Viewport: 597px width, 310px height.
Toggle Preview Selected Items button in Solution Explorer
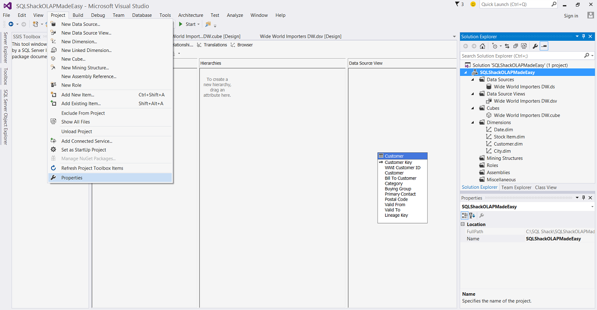[544, 46]
